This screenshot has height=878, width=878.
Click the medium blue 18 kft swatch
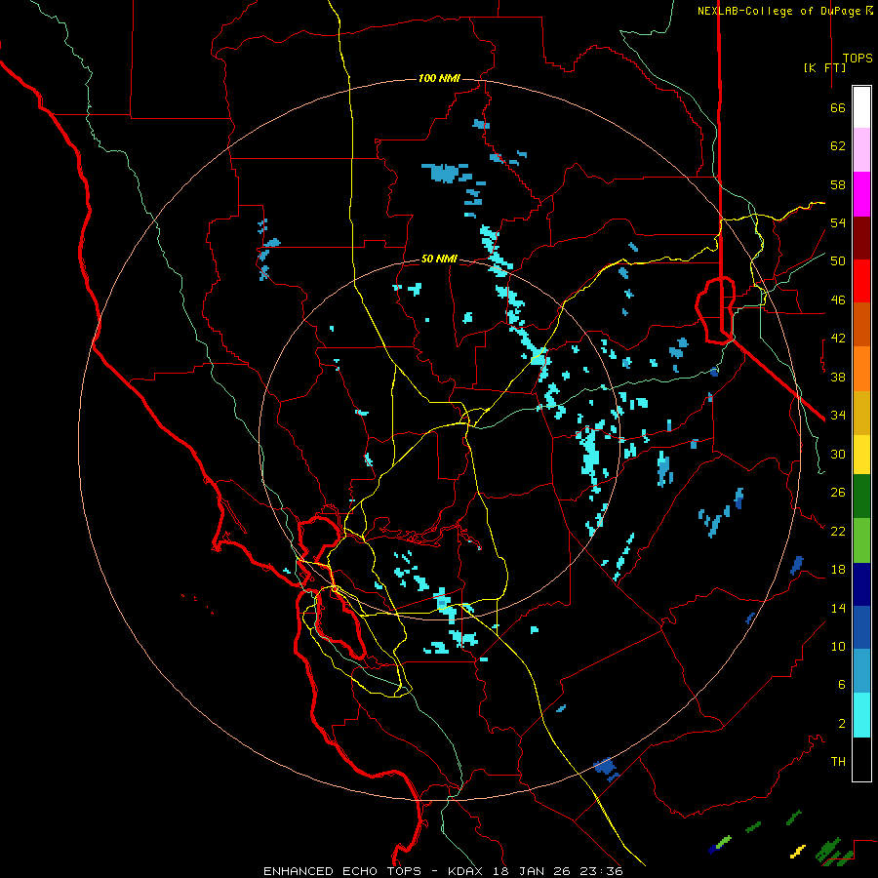pos(861,626)
